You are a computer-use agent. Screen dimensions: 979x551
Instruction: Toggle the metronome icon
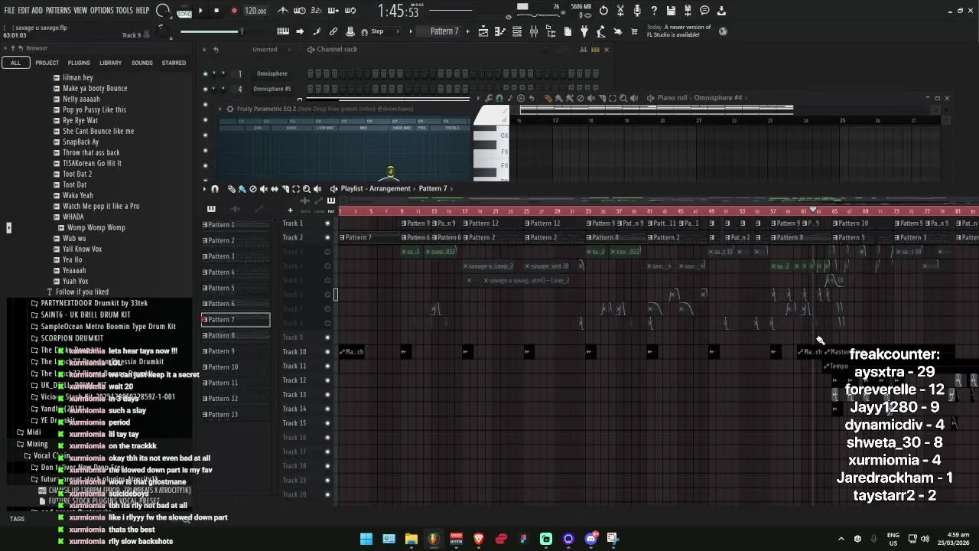pyautogui.click(x=283, y=11)
